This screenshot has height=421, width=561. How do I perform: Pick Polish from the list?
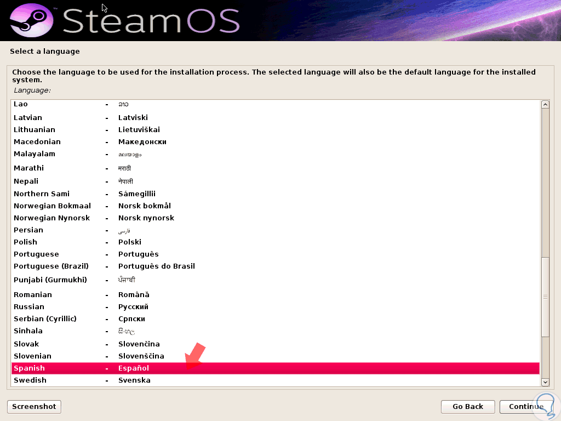click(275, 242)
